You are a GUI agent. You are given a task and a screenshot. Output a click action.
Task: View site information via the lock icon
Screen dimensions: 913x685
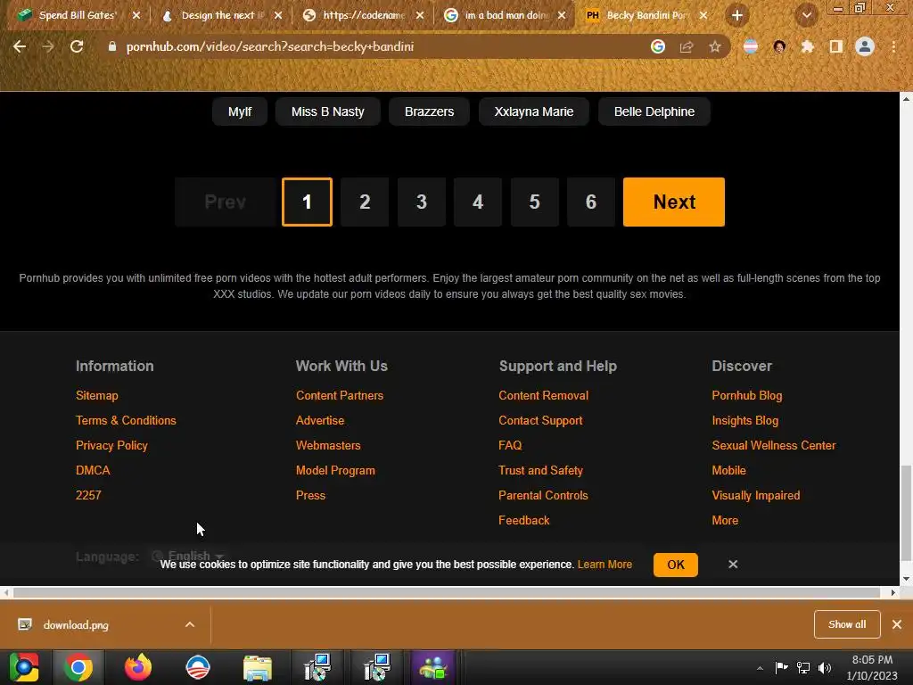[x=111, y=46]
